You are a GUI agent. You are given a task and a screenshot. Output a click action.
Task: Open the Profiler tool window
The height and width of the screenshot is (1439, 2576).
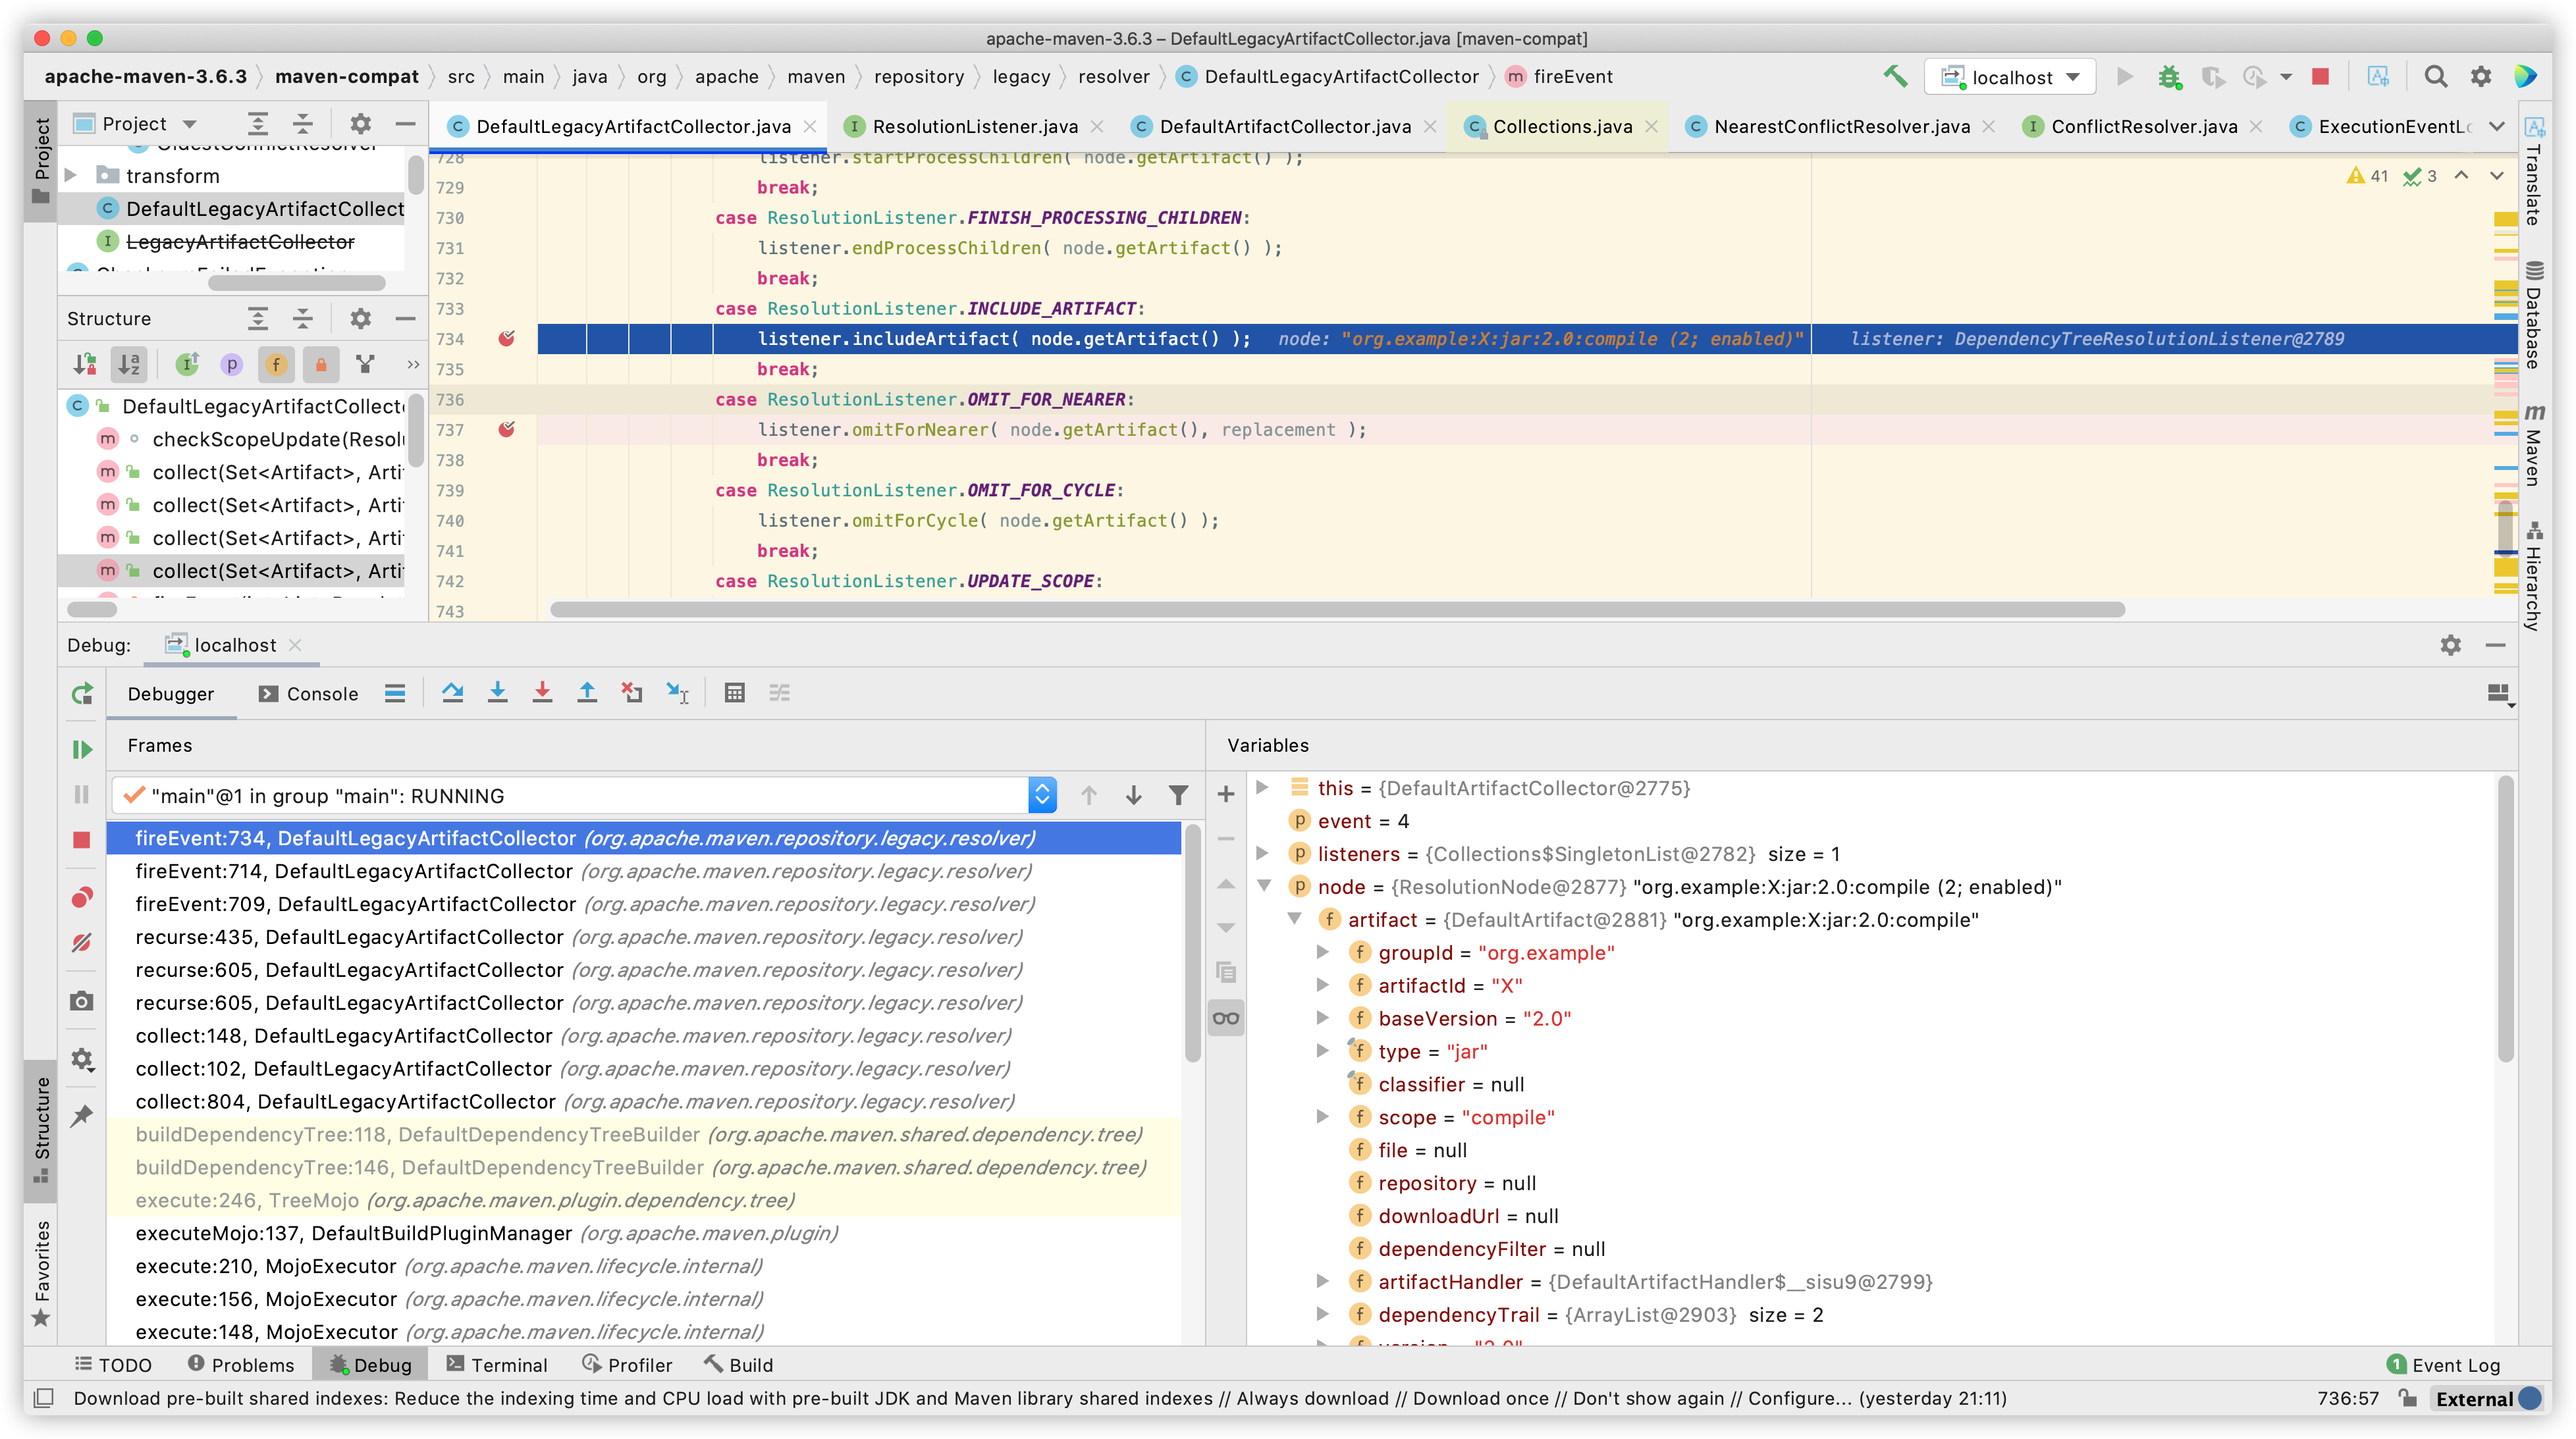[x=627, y=1365]
